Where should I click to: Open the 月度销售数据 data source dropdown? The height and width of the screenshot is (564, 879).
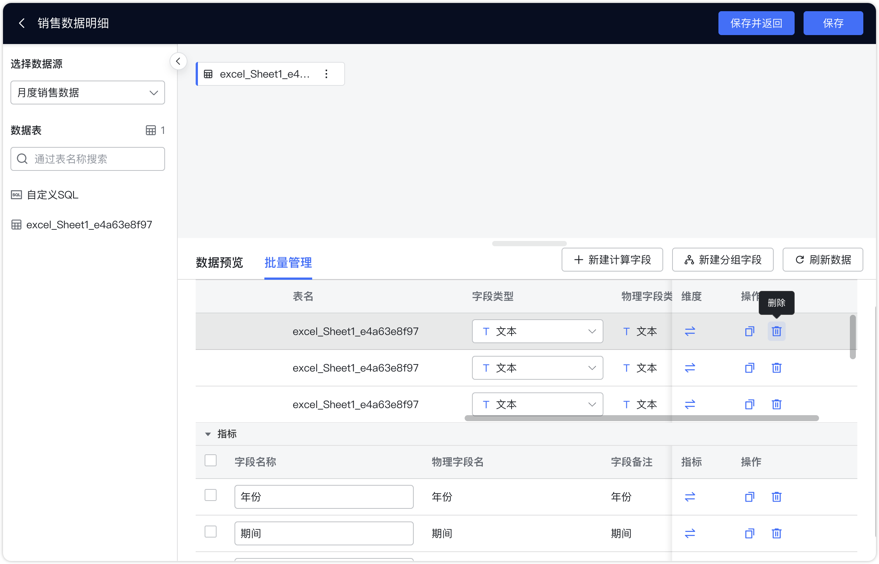click(x=88, y=93)
